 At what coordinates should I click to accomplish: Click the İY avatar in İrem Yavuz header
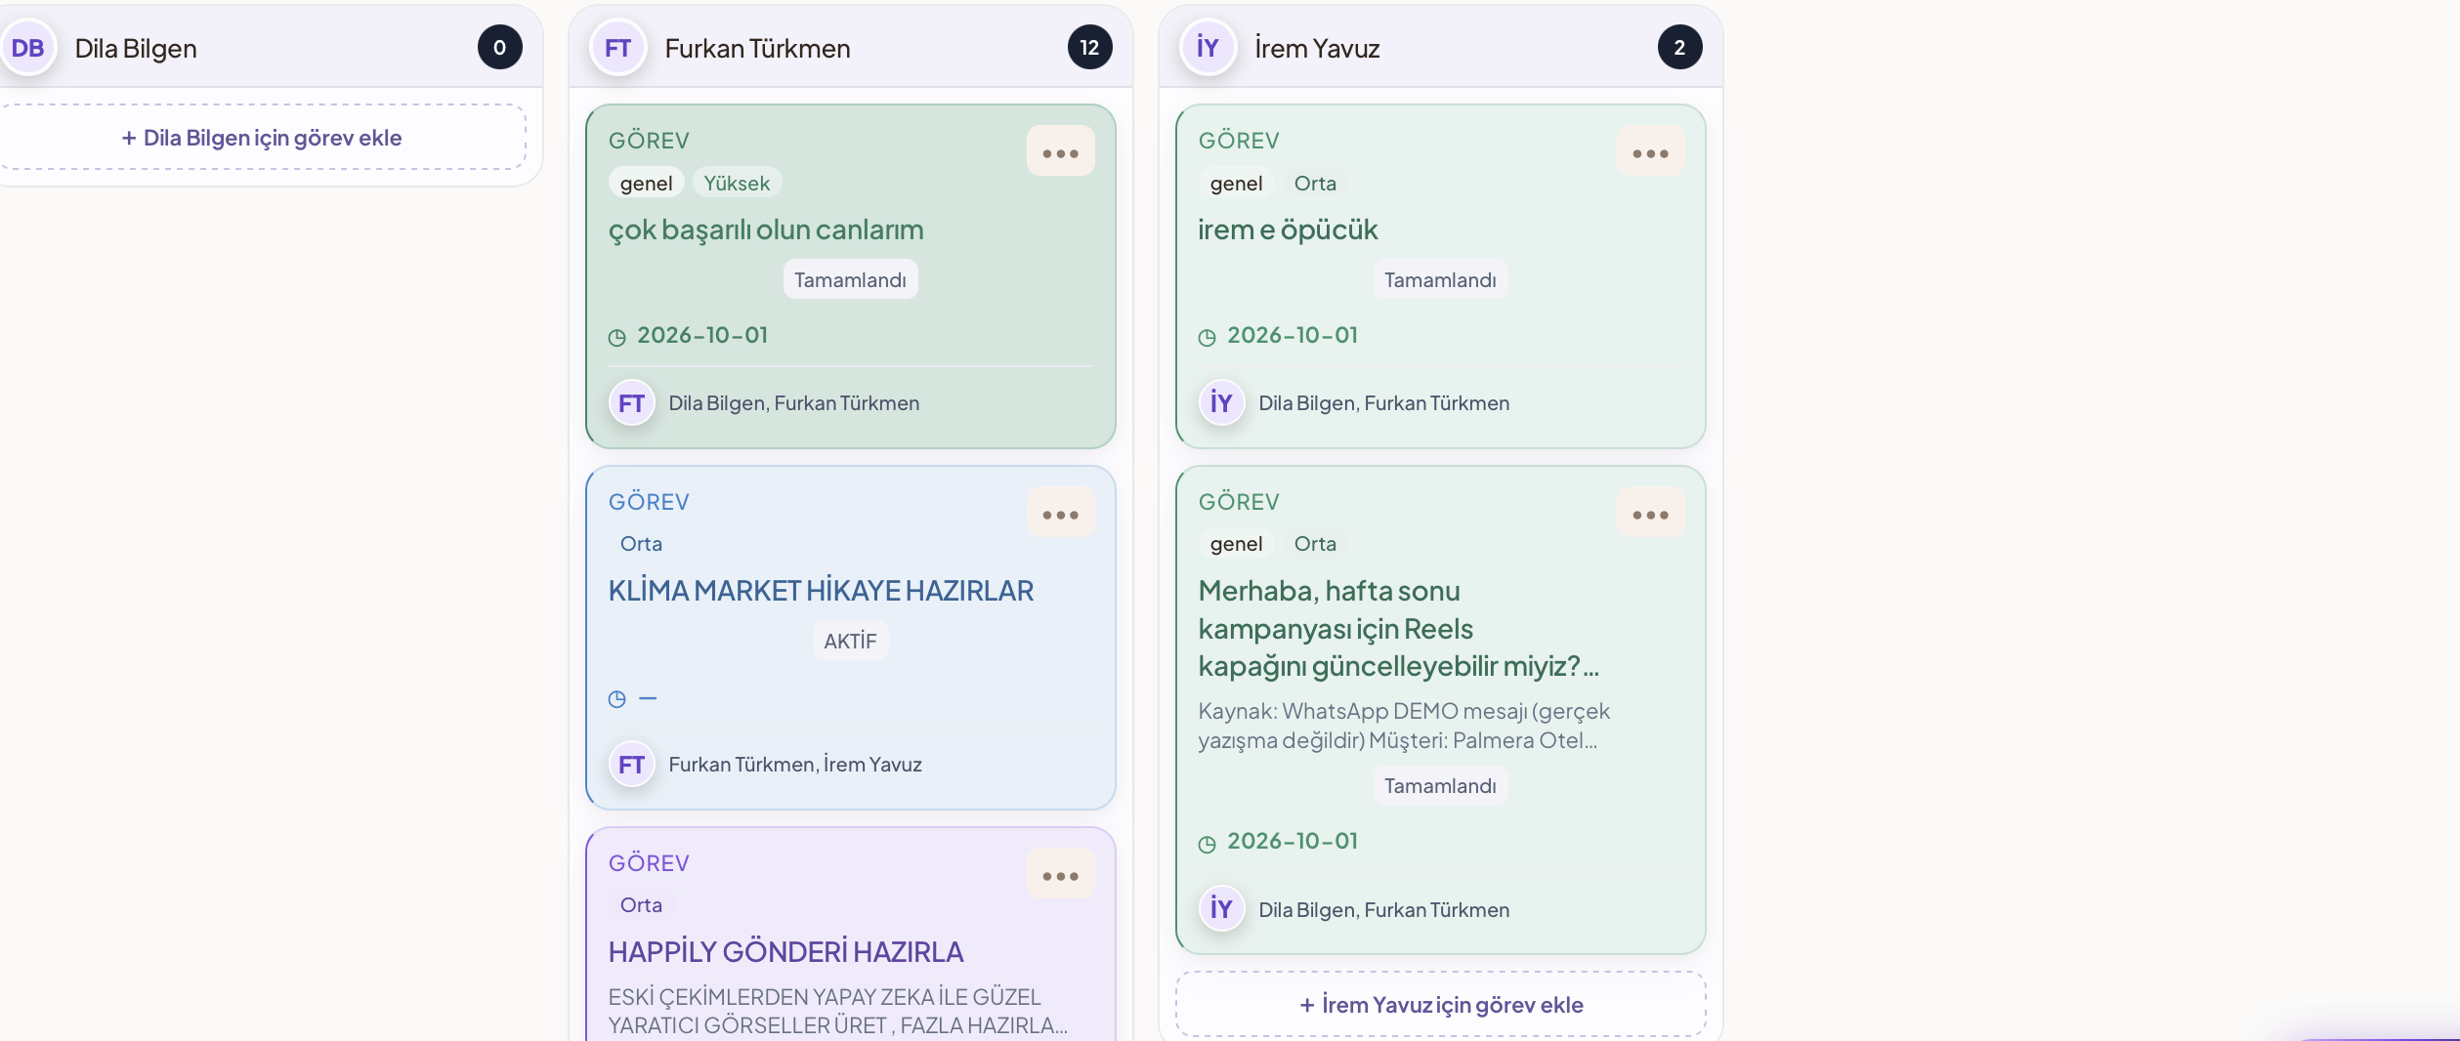[1208, 48]
